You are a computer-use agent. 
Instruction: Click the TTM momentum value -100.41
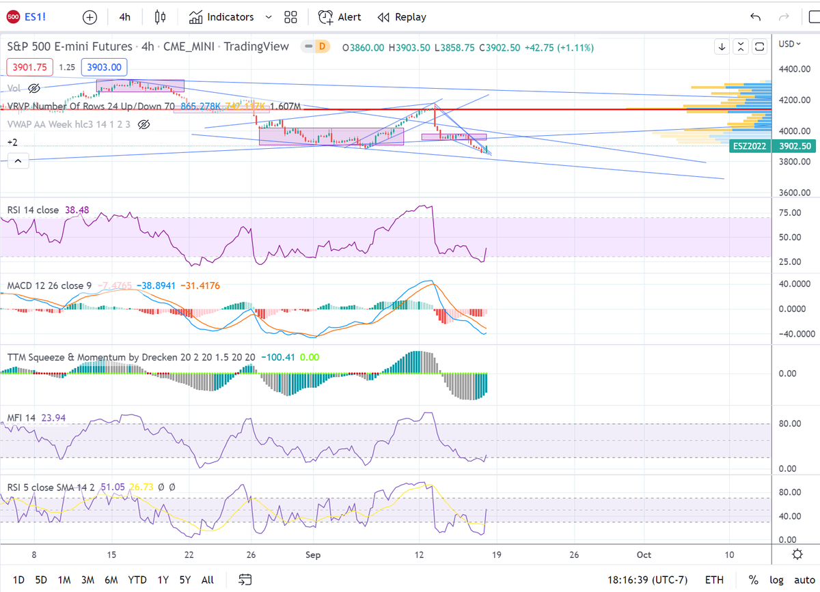point(277,357)
